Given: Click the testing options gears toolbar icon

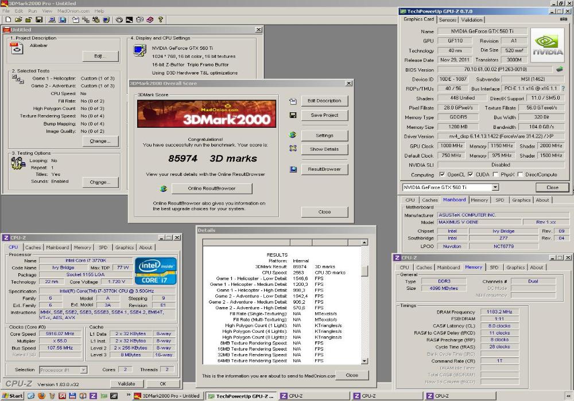Looking at the screenshot, I should pos(96,19).
